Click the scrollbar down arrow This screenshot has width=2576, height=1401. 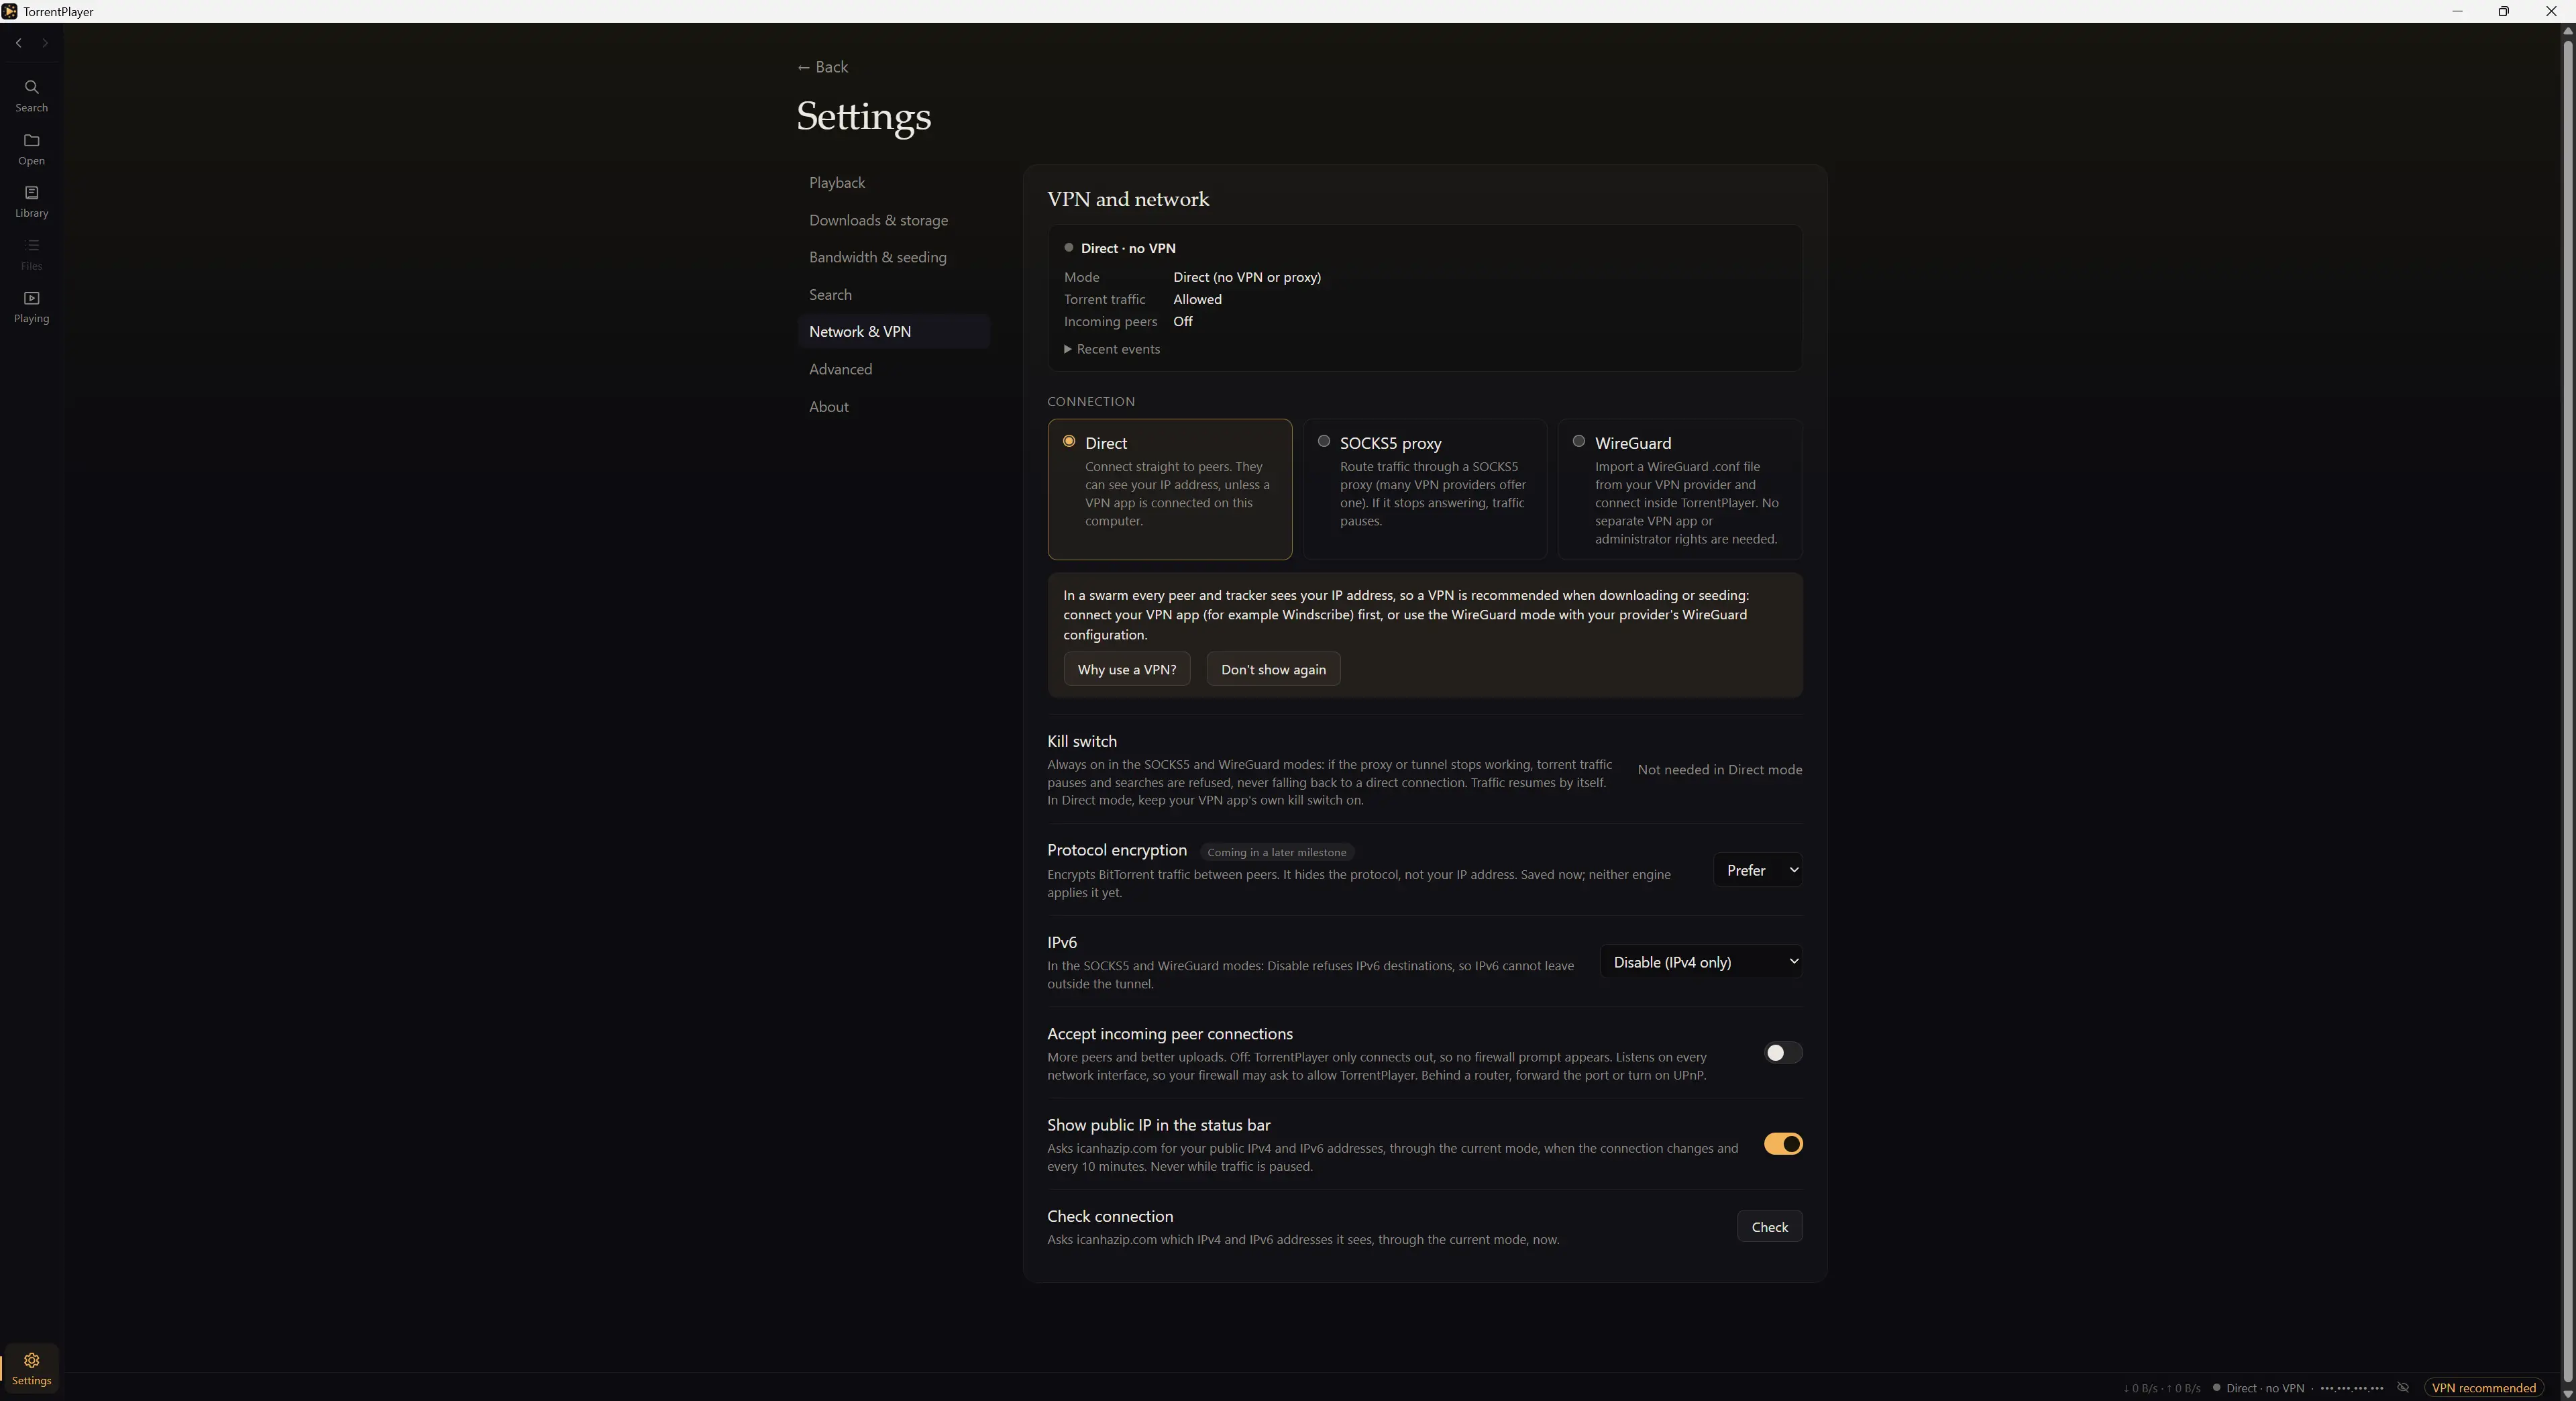coord(2567,1394)
